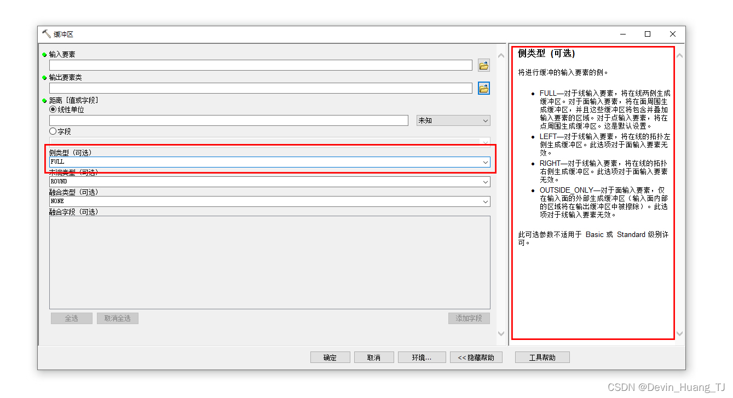Expand the 末端类型 ROUND dropdown

(x=486, y=182)
